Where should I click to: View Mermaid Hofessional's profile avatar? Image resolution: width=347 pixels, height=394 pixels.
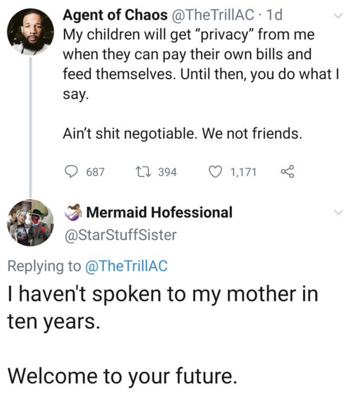tap(31, 223)
